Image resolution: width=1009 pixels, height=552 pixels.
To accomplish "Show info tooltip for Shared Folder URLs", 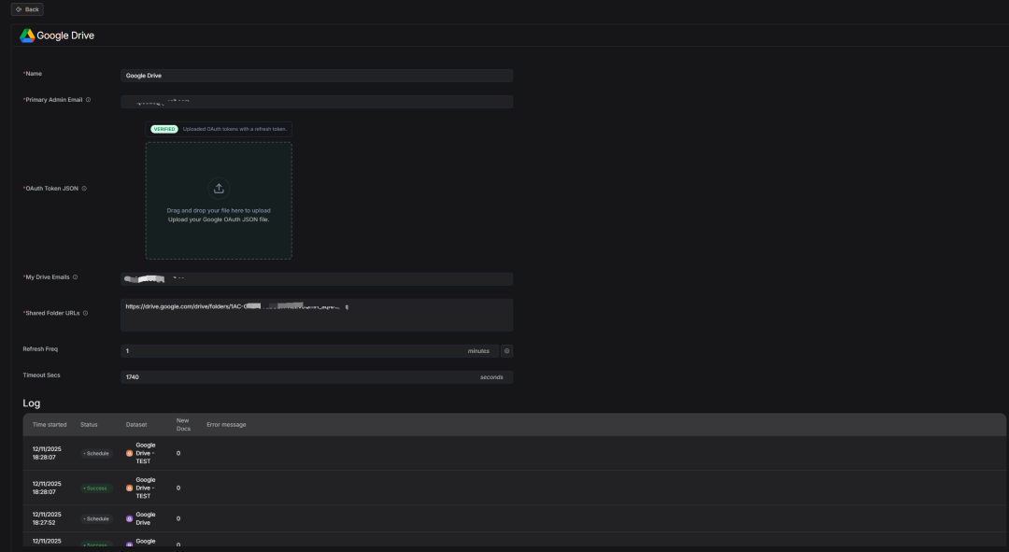I will coord(85,313).
